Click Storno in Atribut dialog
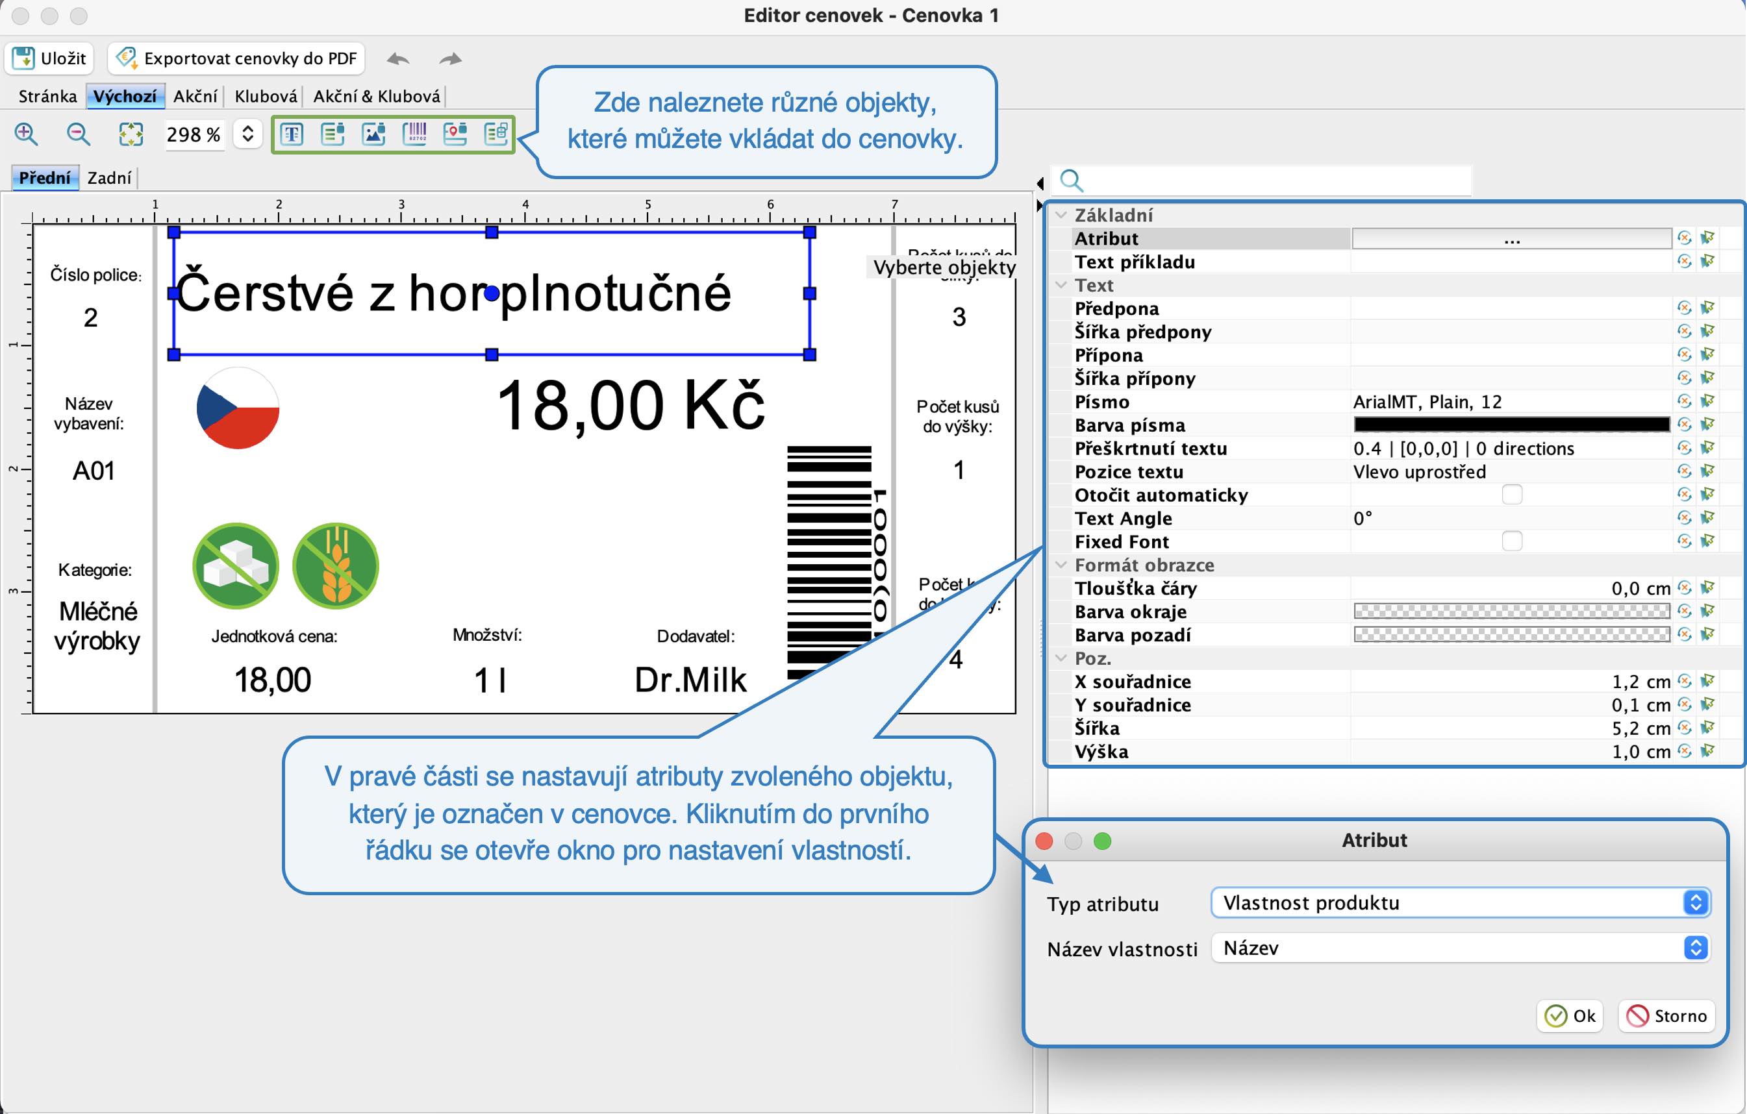 click(x=1666, y=1015)
